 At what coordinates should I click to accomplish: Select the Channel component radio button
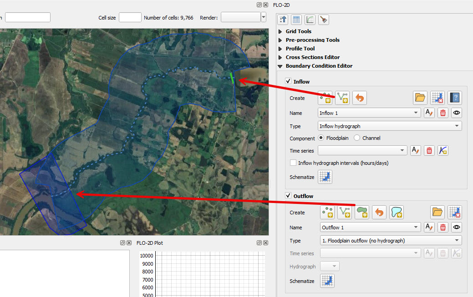[x=357, y=138]
